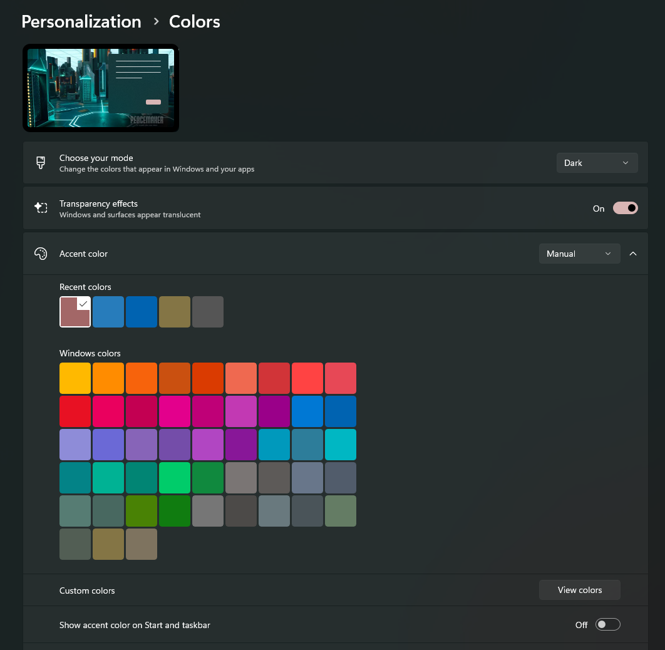Click the Personalization breadcrumb
The image size is (665, 650).
tap(81, 21)
